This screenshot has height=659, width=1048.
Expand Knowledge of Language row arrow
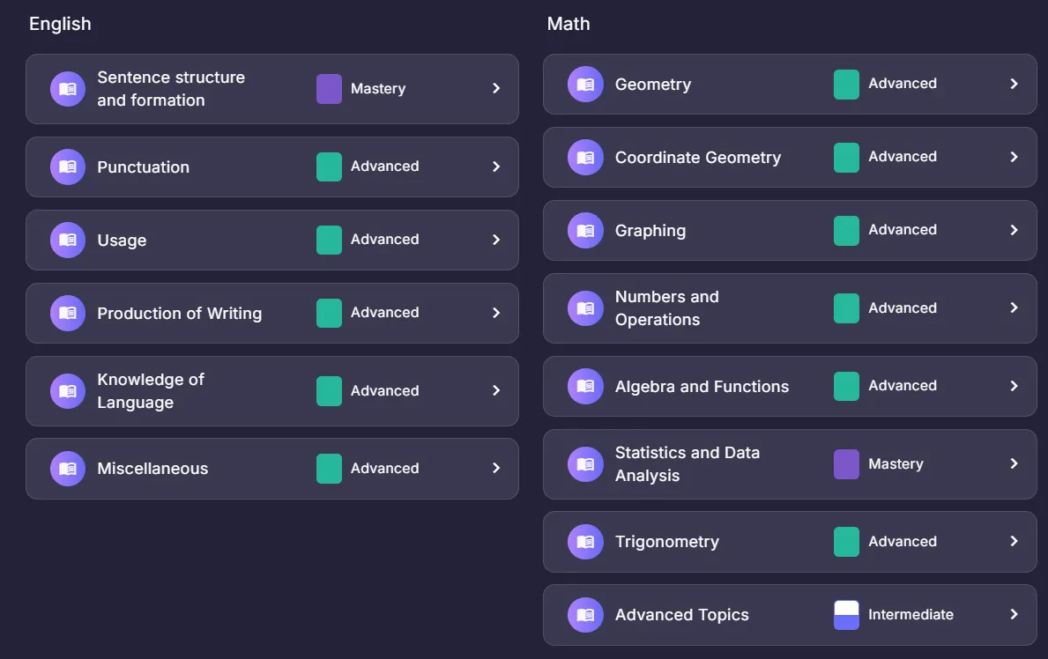point(496,390)
